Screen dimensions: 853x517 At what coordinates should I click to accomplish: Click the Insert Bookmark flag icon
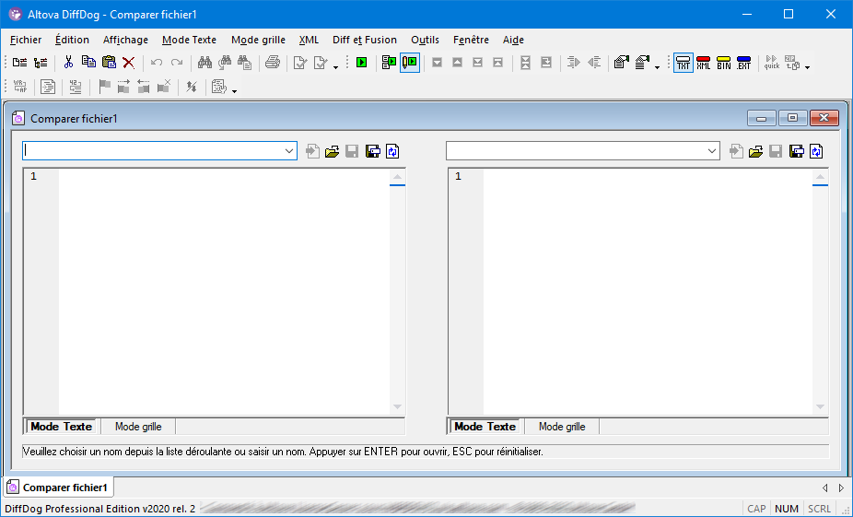point(104,87)
